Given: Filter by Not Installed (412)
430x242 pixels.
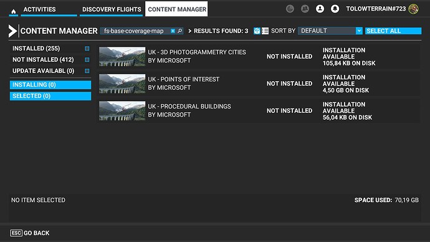Looking at the screenshot, I should click(x=43, y=59).
